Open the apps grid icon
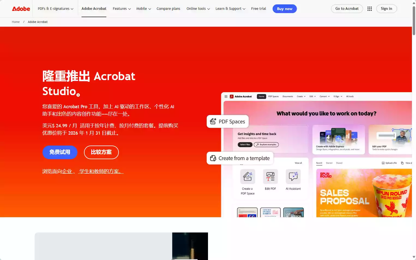 pyautogui.click(x=370, y=9)
